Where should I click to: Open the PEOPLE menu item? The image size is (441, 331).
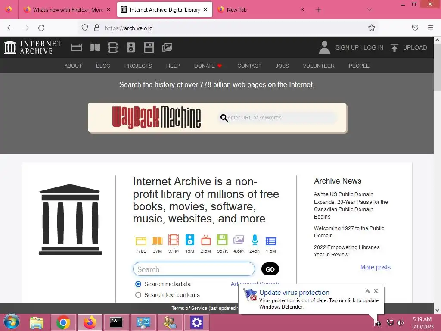pos(359,66)
